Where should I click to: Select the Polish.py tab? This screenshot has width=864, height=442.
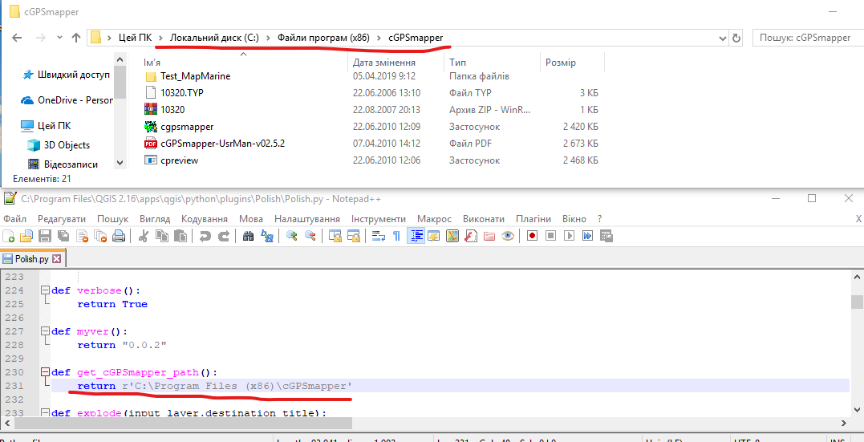pyautogui.click(x=31, y=258)
